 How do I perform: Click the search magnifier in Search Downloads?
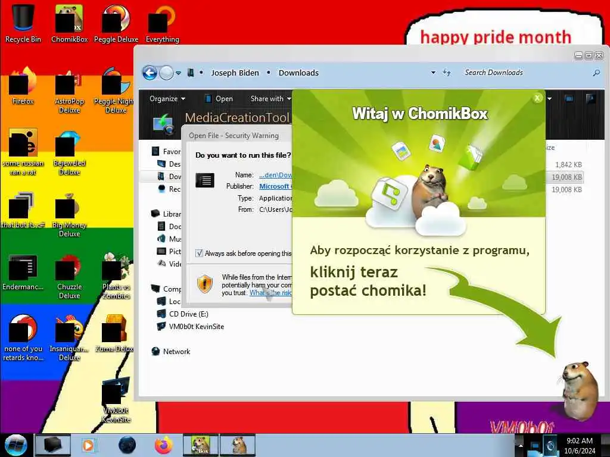[x=596, y=73]
